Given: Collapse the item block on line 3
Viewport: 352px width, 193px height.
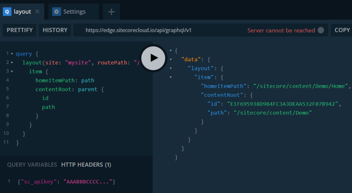Looking at the screenshot, I should click(x=12, y=72).
